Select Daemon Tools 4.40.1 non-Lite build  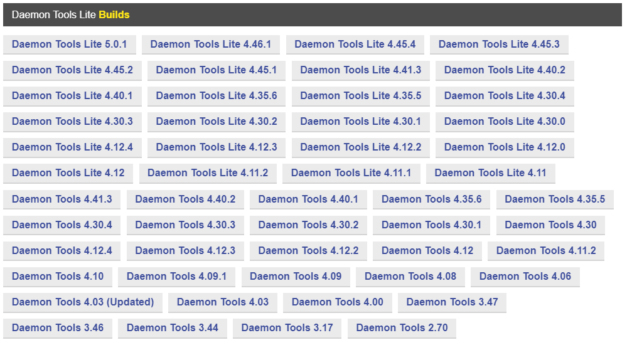click(x=308, y=199)
